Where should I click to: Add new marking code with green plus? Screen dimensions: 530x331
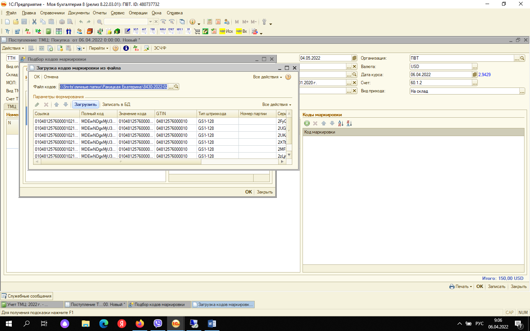(307, 124)
